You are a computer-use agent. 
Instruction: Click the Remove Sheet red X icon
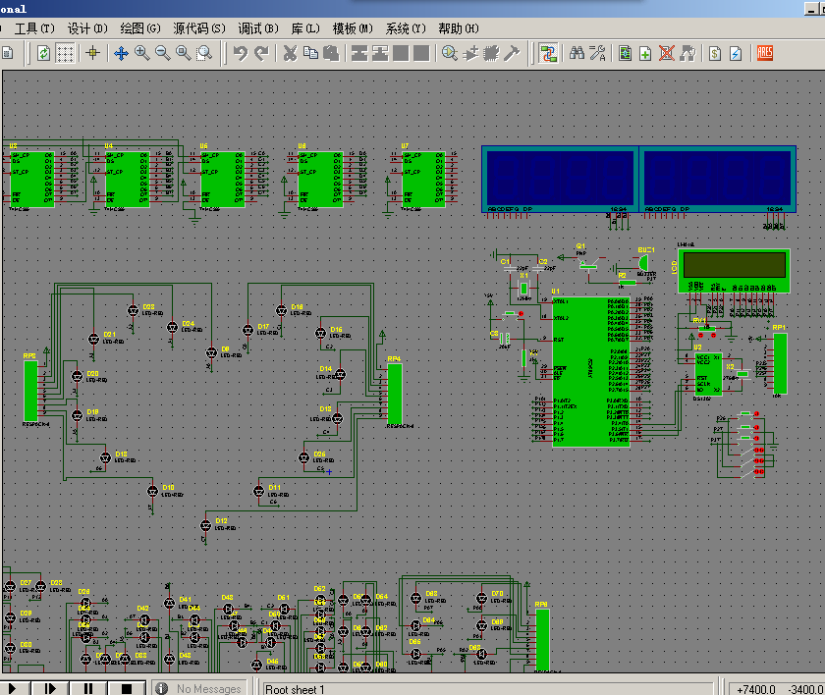(x=667, y=53)
